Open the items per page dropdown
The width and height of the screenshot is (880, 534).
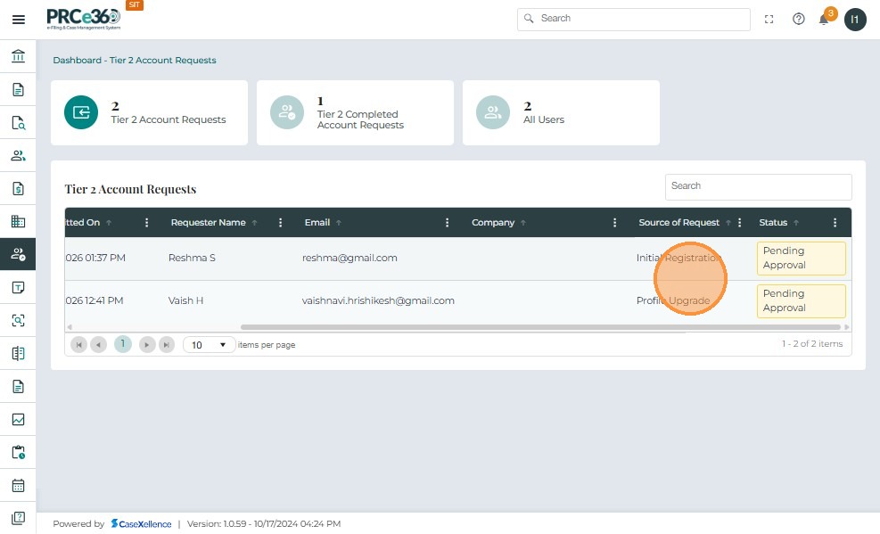pyautogui.click(x=209, y=344)
